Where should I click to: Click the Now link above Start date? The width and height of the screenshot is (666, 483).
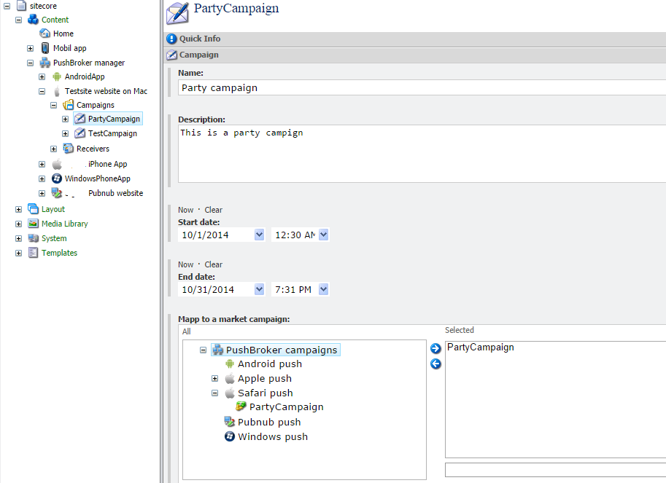(185, 210)
